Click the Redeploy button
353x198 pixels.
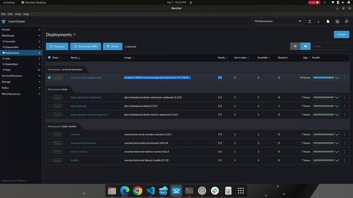57,46
